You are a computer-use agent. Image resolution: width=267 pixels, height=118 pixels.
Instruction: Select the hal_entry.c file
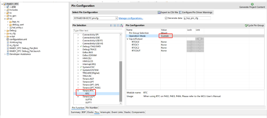pyautogui.click(x=17, y=27)
